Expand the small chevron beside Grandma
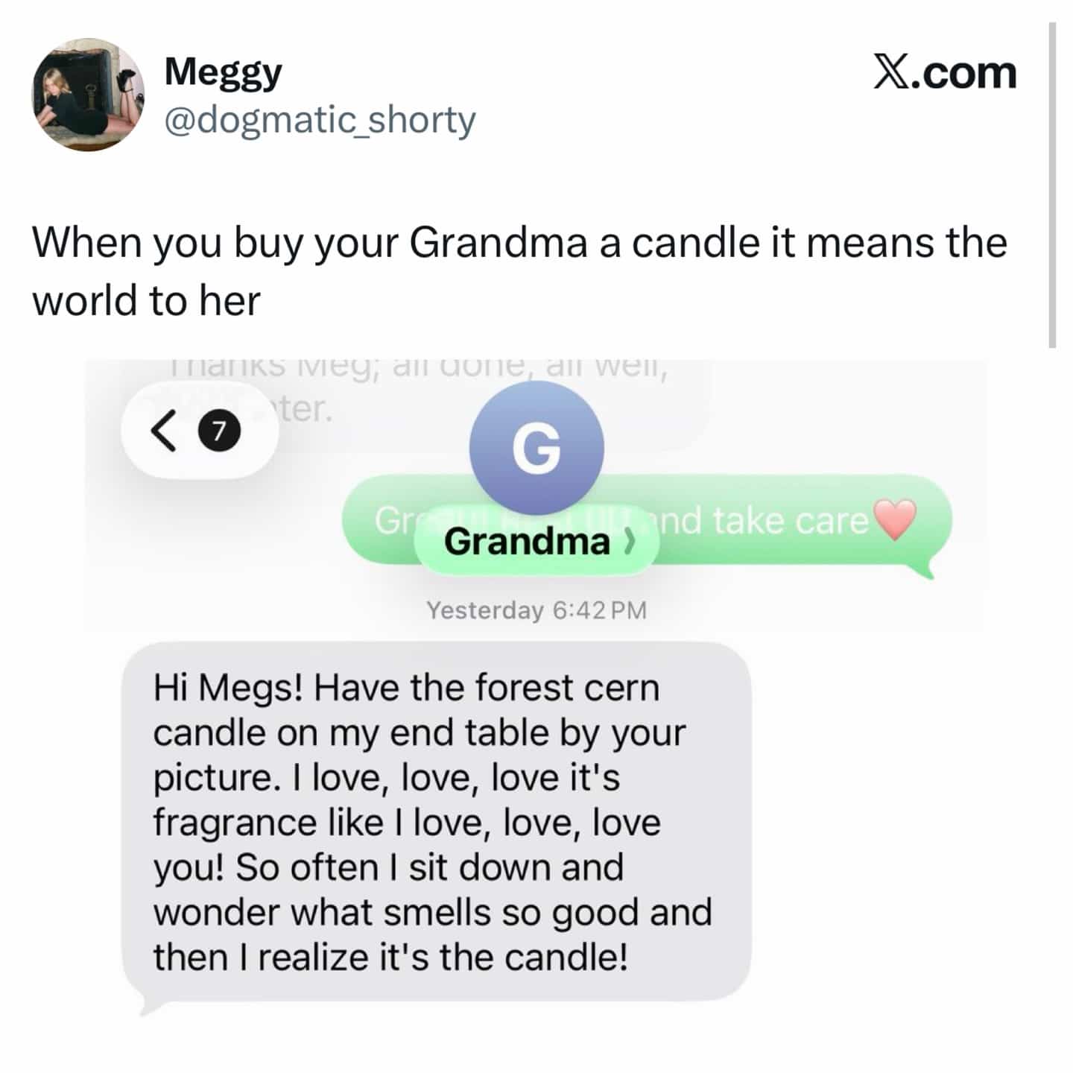 click(629, 542)
